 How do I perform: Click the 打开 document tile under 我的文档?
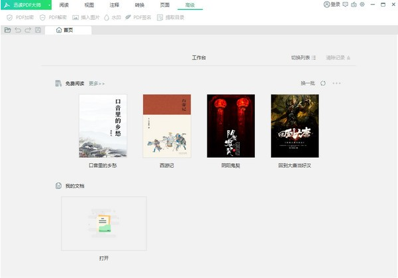pos(104,223)
